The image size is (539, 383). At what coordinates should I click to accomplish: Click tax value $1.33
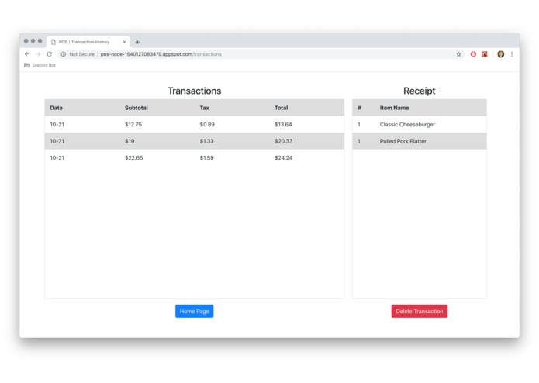click(x=206, y=141)
